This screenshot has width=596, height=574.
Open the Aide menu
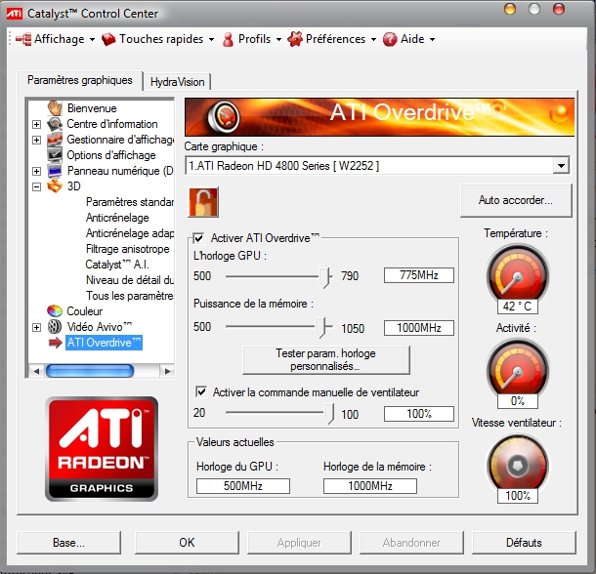(409, 39)
